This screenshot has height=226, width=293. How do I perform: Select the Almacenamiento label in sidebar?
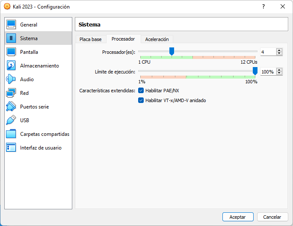click(39, 66)
